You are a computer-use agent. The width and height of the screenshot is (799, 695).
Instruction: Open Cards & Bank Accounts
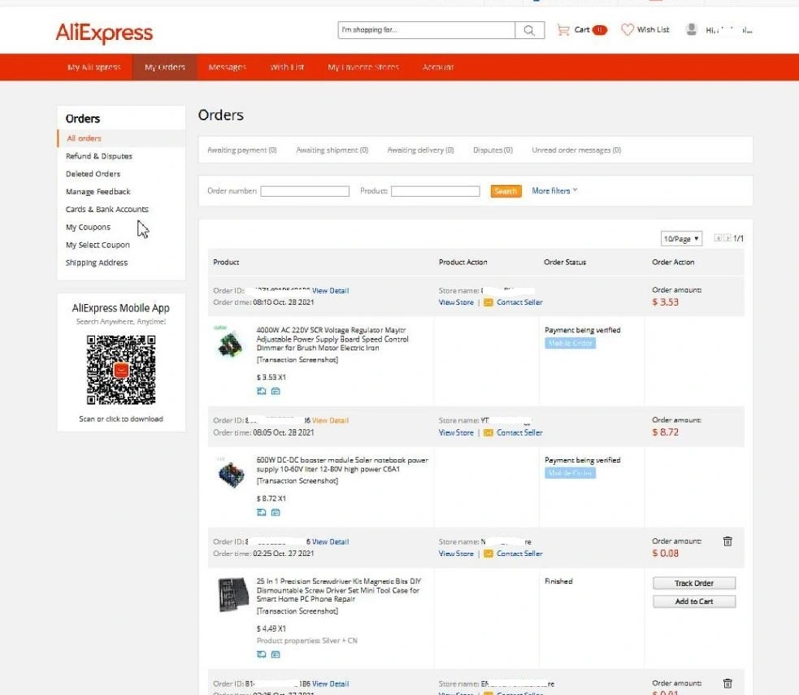(x=107, y=210)
